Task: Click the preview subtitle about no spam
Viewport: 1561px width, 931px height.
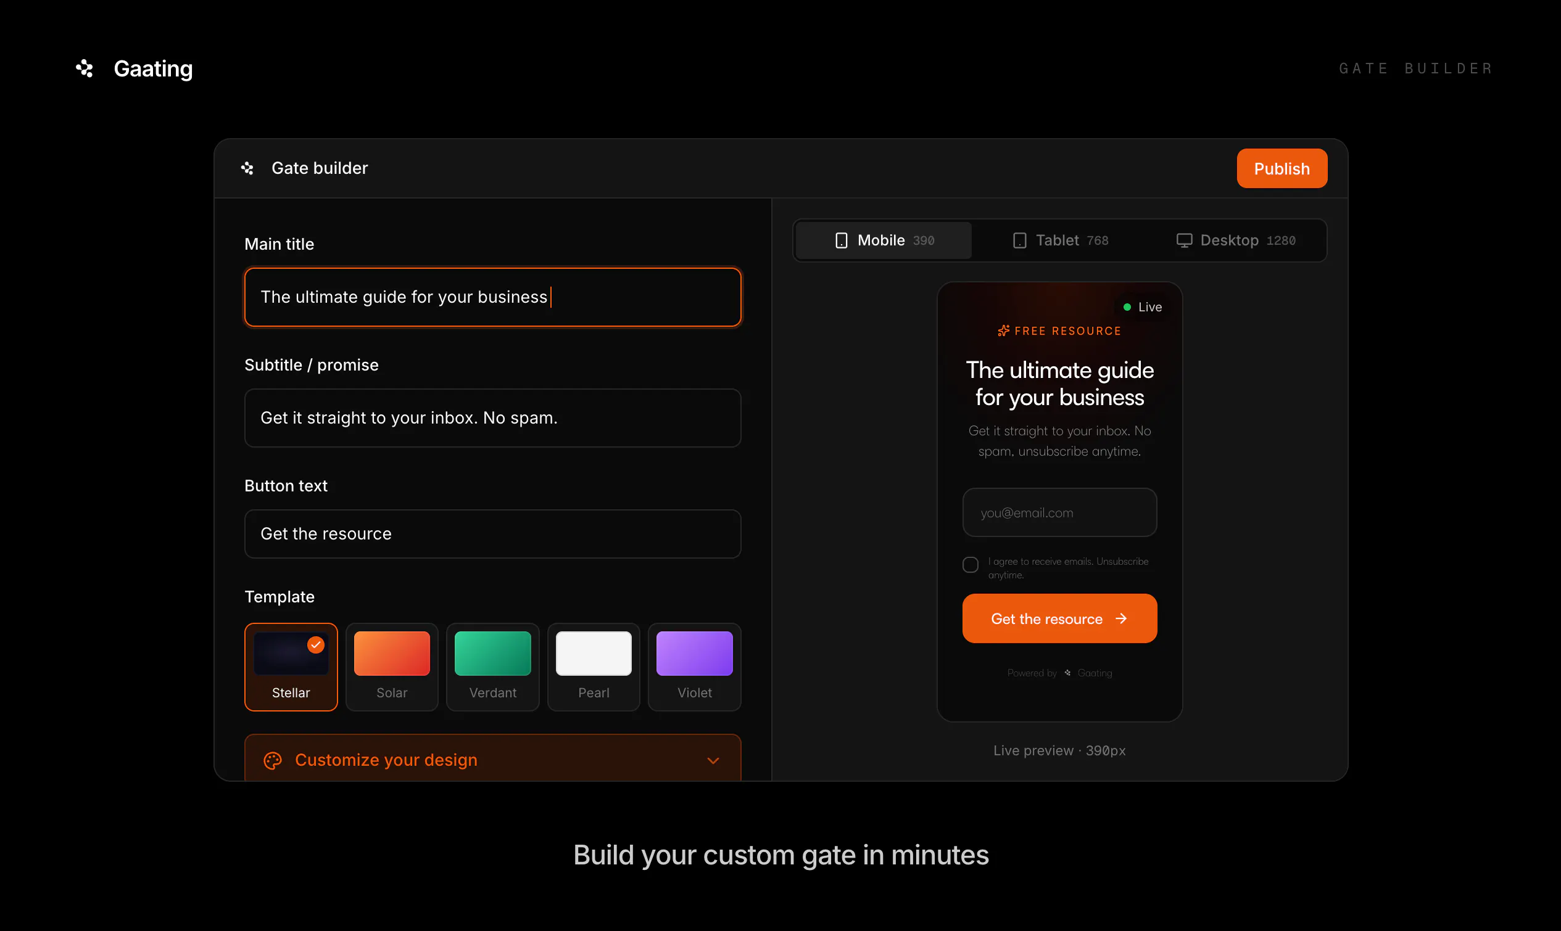Action: (x=1059, y=441)
